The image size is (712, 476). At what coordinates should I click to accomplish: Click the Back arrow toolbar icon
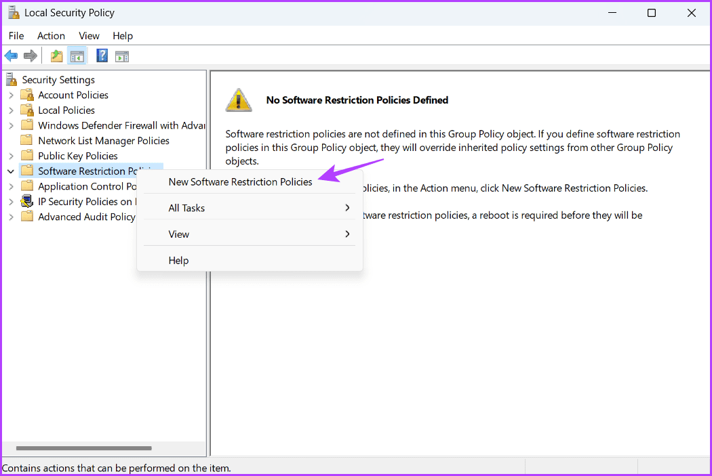(11, 56)
